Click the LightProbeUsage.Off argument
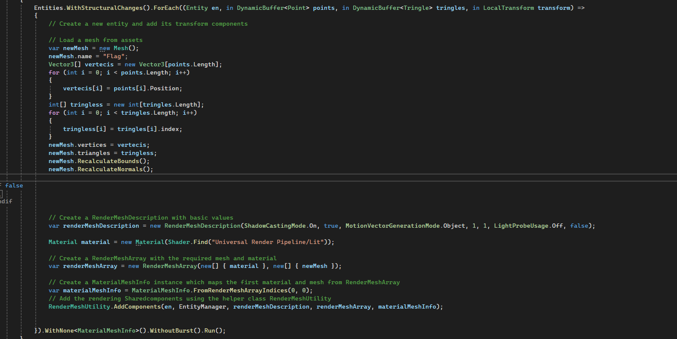The height and width of the screenshot is (339, 677). click(x=528, y=226)
